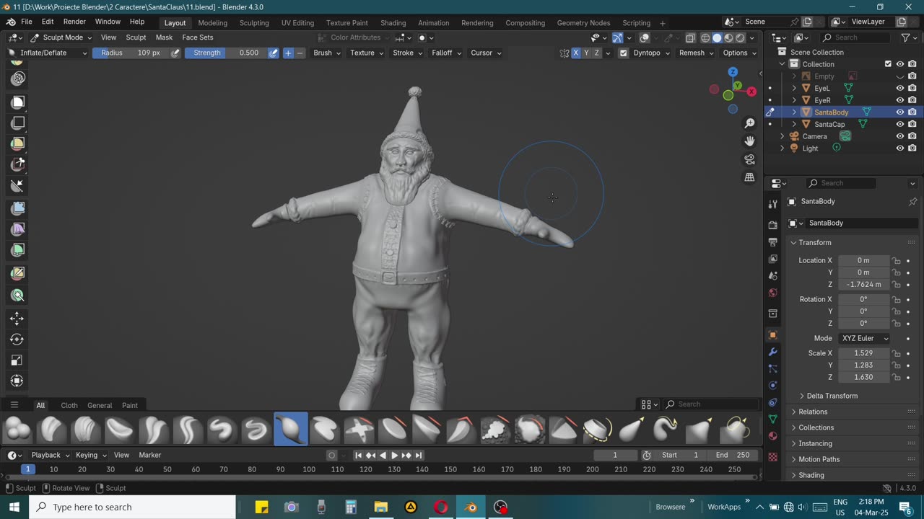Screen dimensions: 924x519
Task: Hide the EyeL object in outliner
Action: [900, 88]
